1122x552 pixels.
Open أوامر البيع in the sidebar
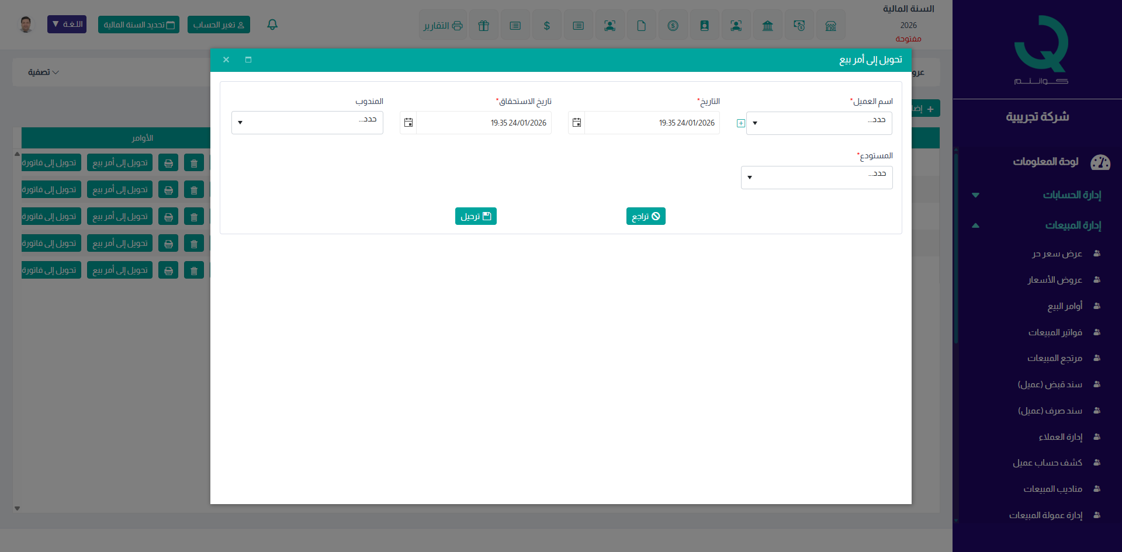click(x=1064, y=306)
